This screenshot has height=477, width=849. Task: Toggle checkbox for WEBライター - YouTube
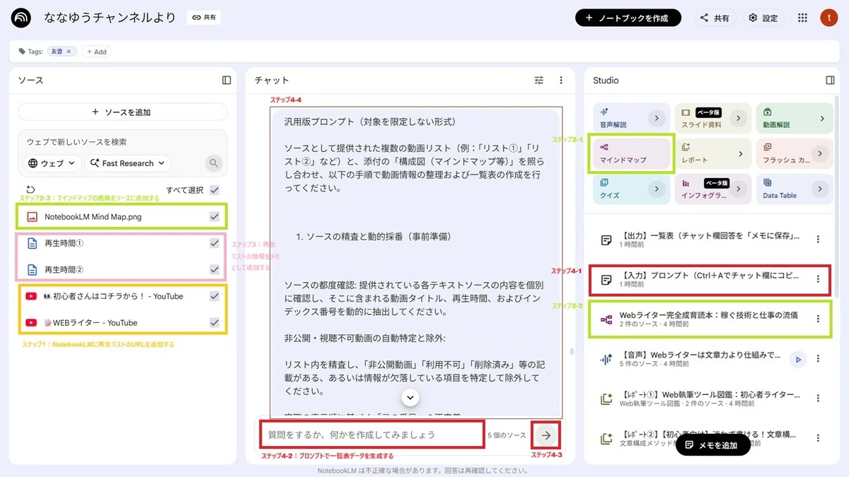click(214, 322)
